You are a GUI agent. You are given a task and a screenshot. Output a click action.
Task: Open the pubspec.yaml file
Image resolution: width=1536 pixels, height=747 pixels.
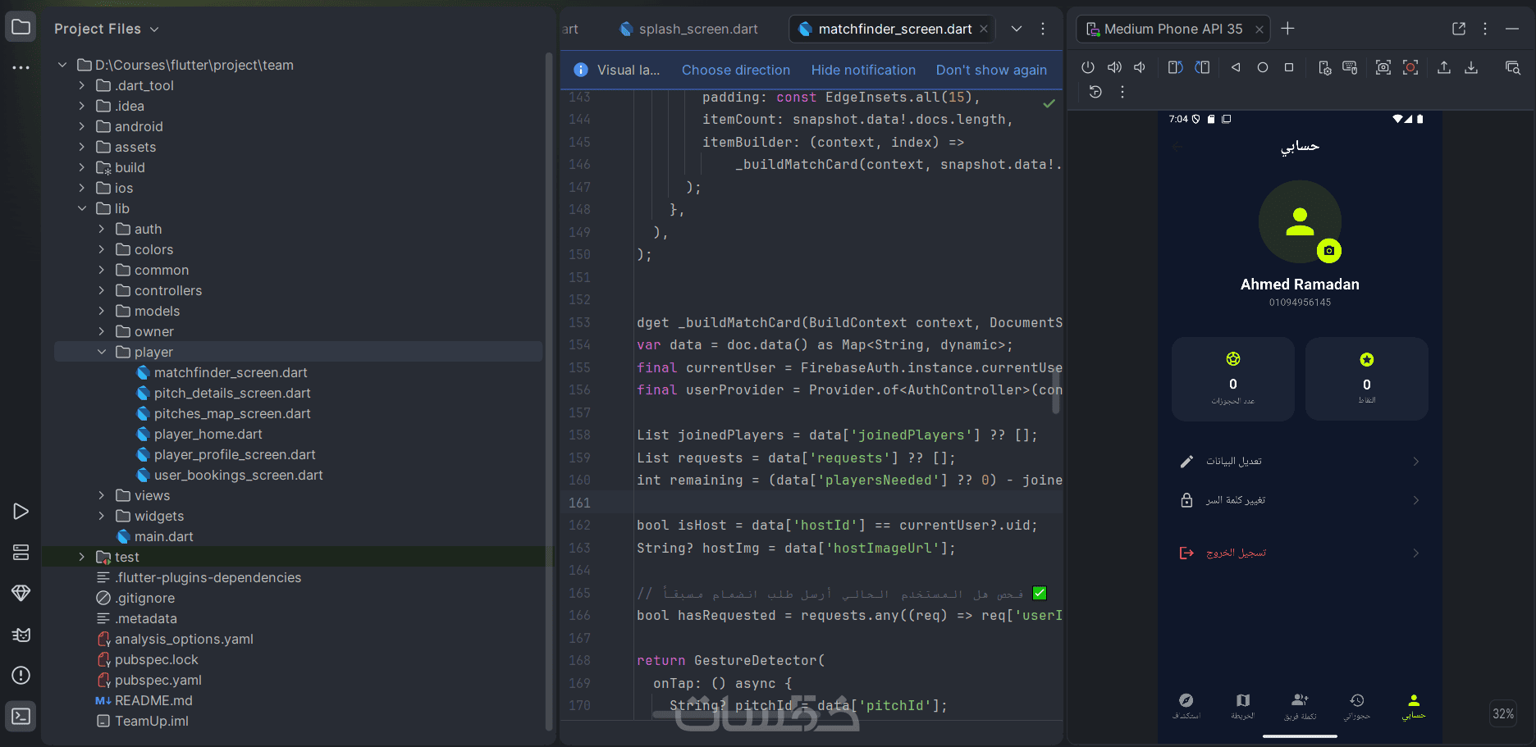click(x=158, y=680)
